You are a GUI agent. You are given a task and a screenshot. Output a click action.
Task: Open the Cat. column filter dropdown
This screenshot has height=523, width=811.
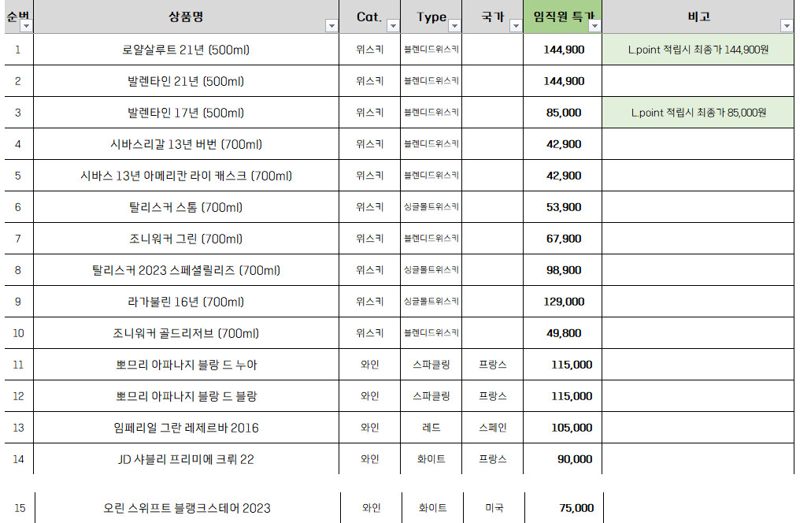coord(393,26)
